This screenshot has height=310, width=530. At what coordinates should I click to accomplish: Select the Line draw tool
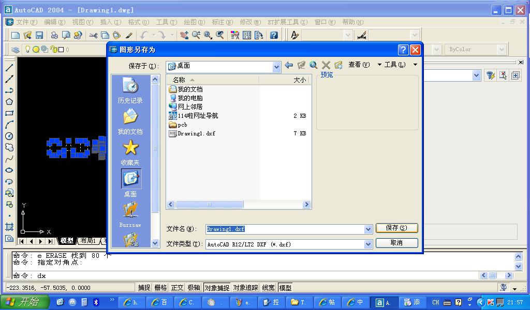pyautogui.click(x=9, y=68)
